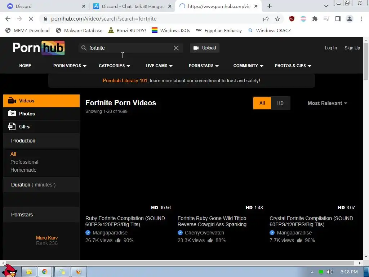Viewport: 369px width, 277px height.
Task: Filter Production by Professional
Action: point(24,162)
